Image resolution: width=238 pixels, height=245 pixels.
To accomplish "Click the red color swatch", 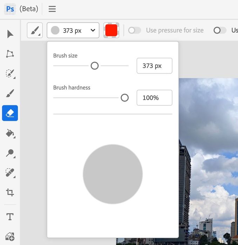I will pos(111,30).
